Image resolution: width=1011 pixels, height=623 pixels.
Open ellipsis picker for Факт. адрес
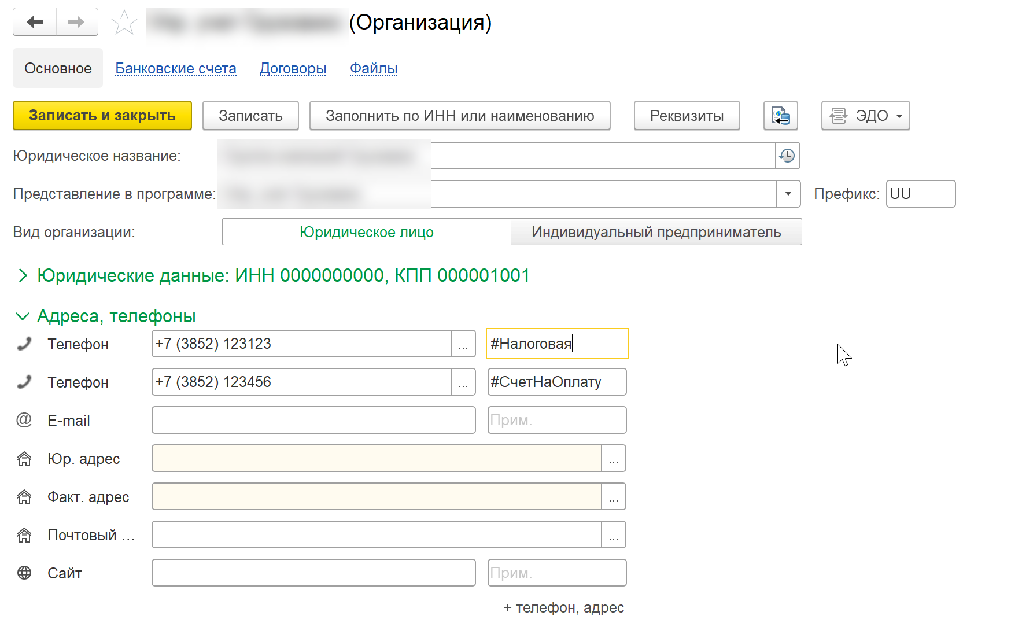pyautogui.click(x=613, y=497)
